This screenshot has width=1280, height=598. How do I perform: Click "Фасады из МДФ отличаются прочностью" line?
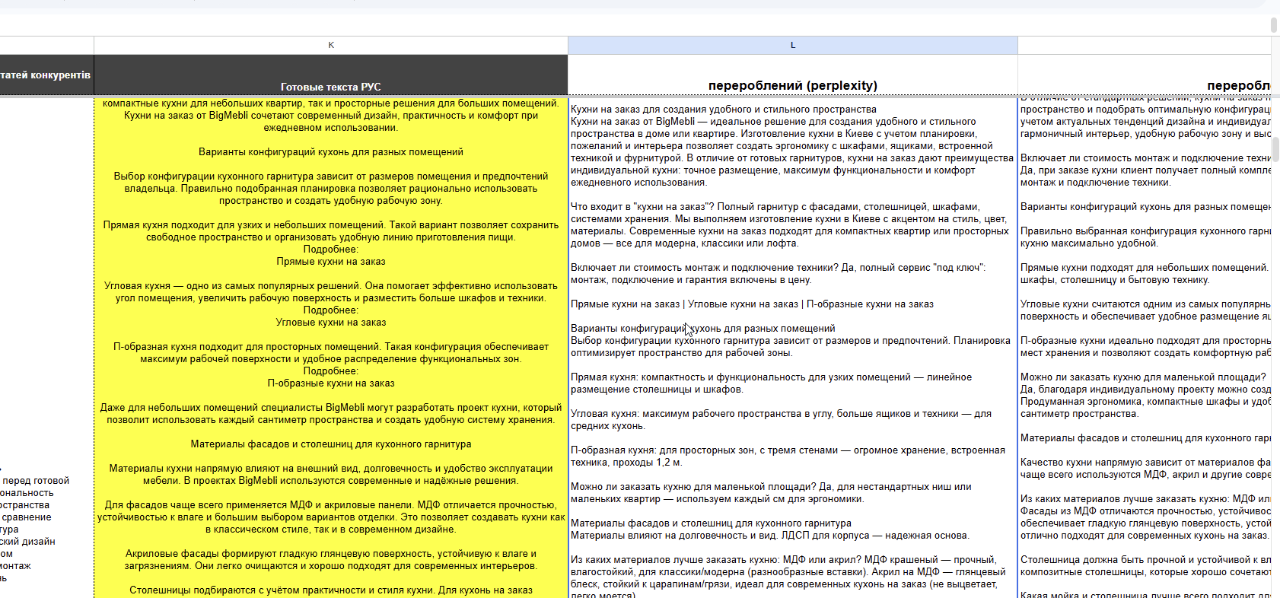pyautogui.click(x=1145, y=511)
